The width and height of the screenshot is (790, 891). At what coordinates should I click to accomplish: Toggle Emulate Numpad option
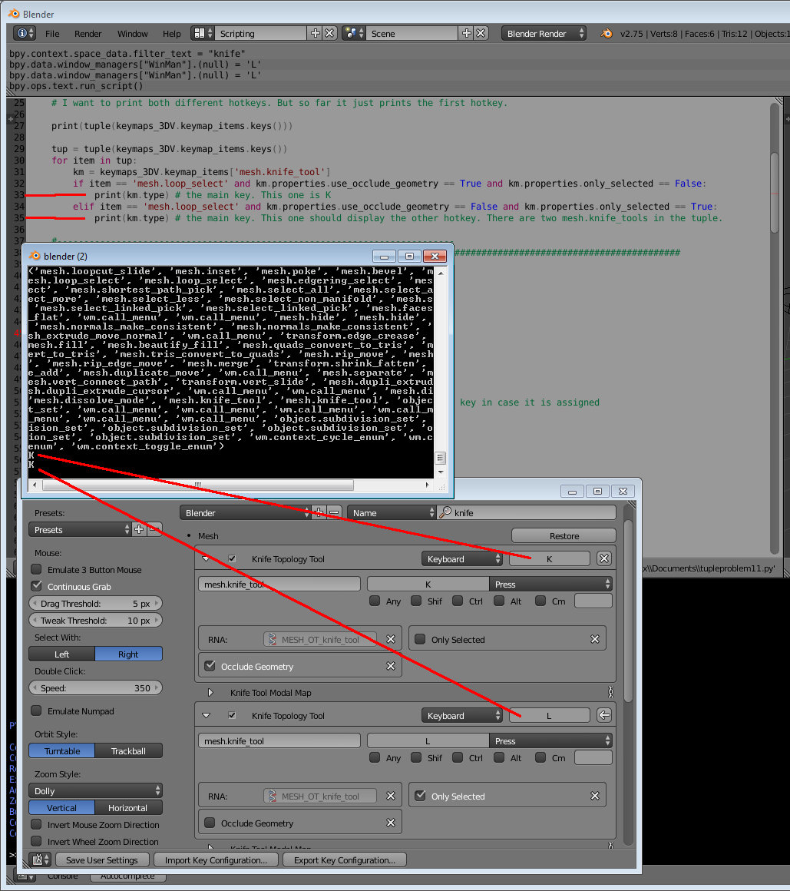pyautogui.click(x=36, y=710)
